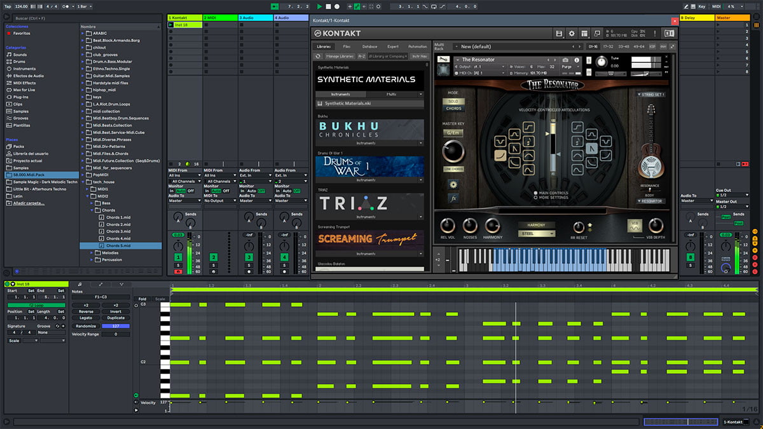Viewport: 763px width, 429px height.
Task: Open the Max for Live category
Action: [x=25, y=90]
